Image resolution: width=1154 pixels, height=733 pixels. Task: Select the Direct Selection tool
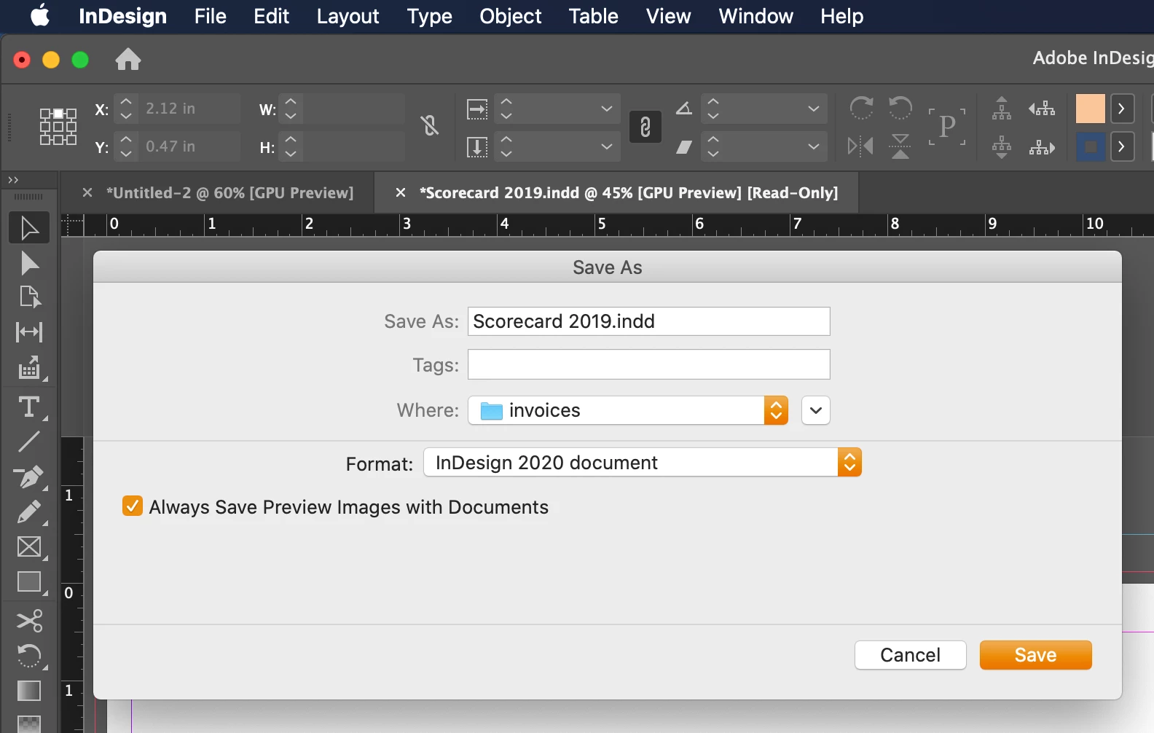(x=29, y=263)
